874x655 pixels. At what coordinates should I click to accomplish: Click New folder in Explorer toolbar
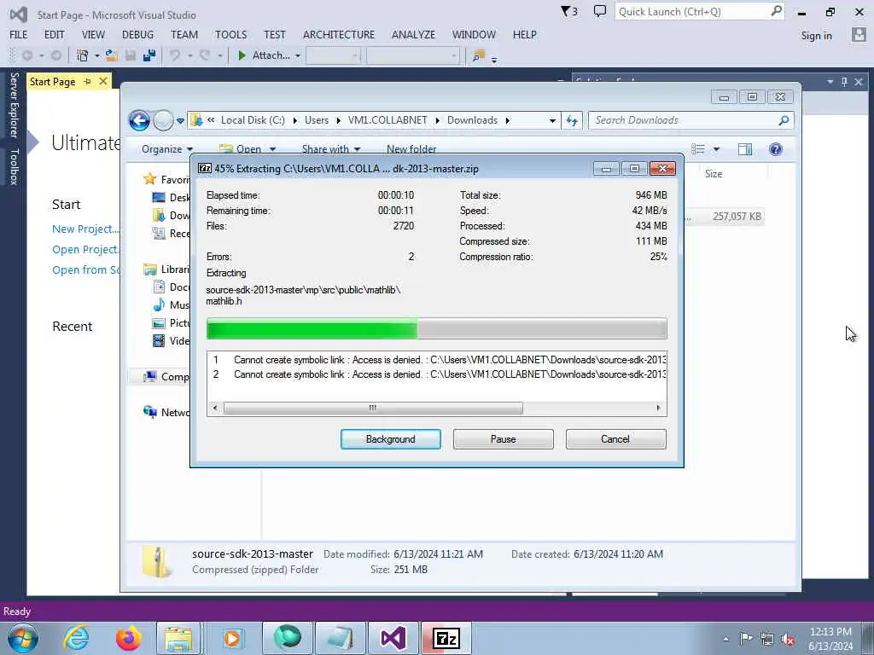pos(411,149)
